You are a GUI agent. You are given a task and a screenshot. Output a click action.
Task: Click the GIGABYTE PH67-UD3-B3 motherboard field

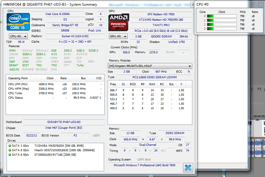click(64, 122)
